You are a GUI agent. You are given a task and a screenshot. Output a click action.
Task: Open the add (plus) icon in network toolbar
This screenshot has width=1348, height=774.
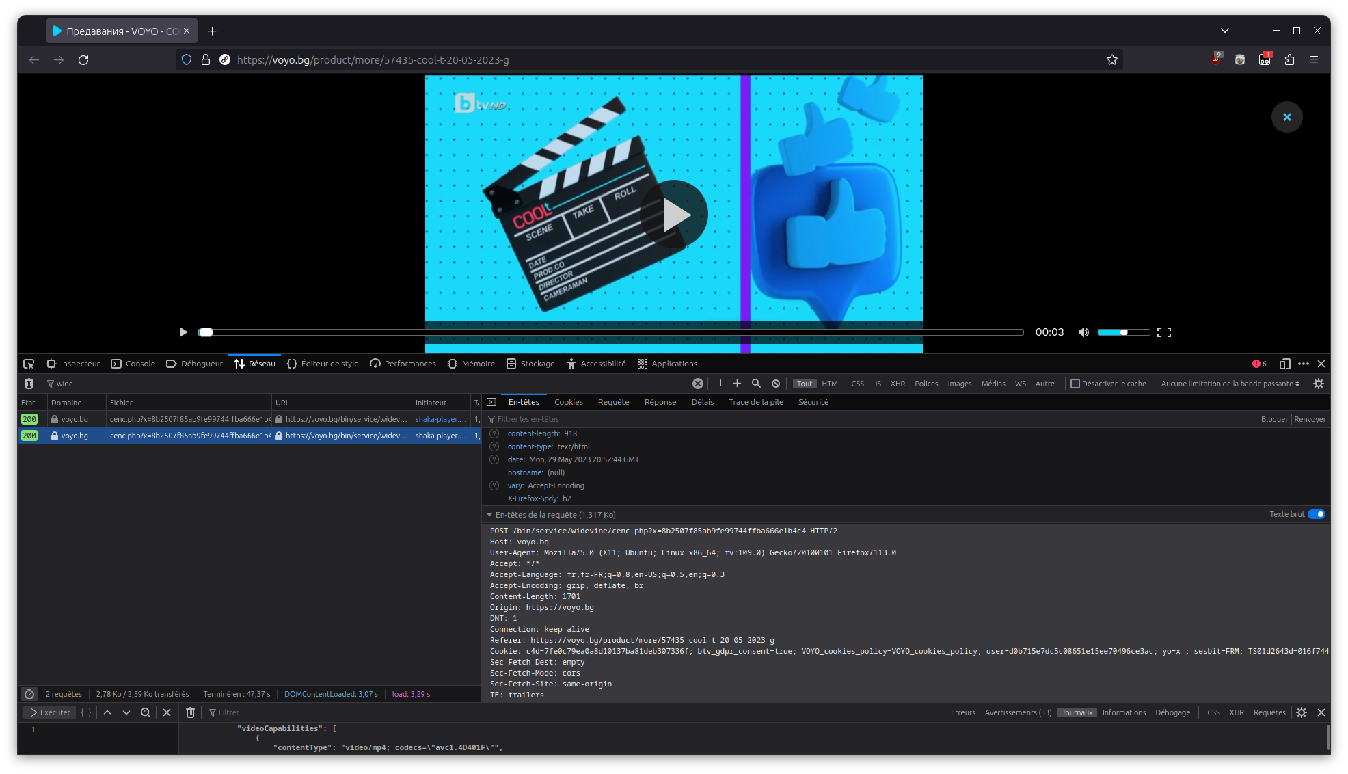[x=737, y=384]
